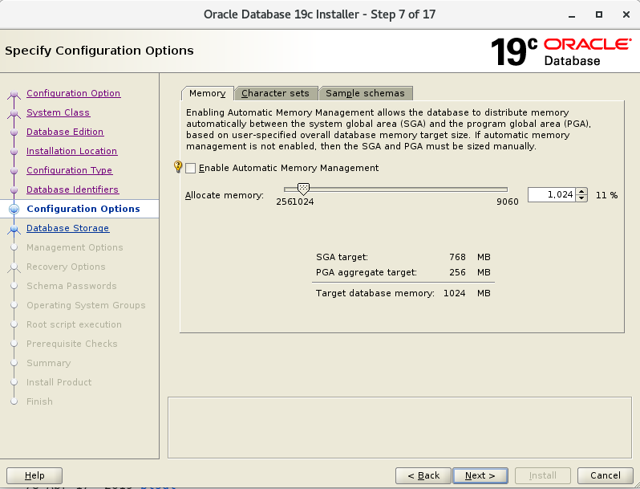Screen dimensions: 640x489
Task: Click the Database Storage step node icon
Action: pos(14,229)
